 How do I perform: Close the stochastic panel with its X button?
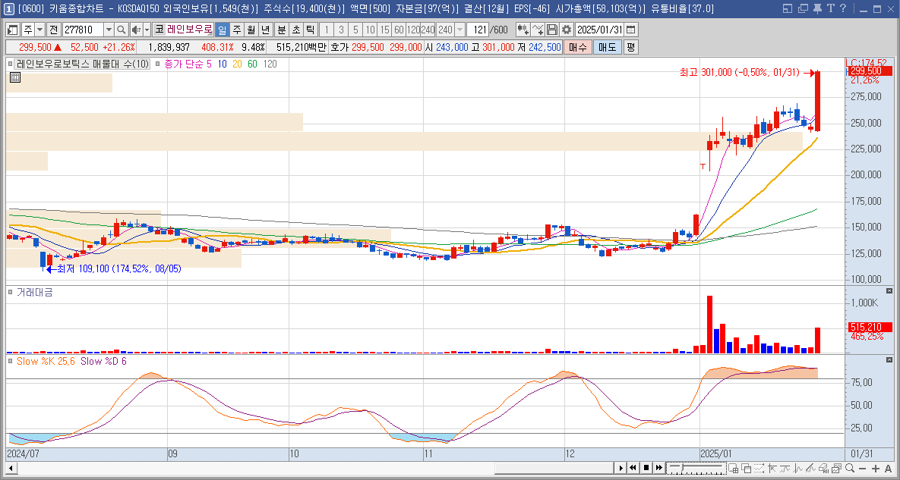(889, 359)
